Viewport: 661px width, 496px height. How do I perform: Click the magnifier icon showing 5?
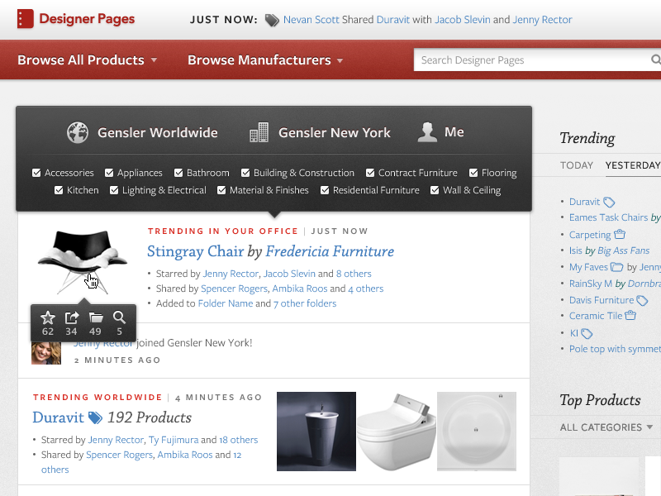click(119, 317)
